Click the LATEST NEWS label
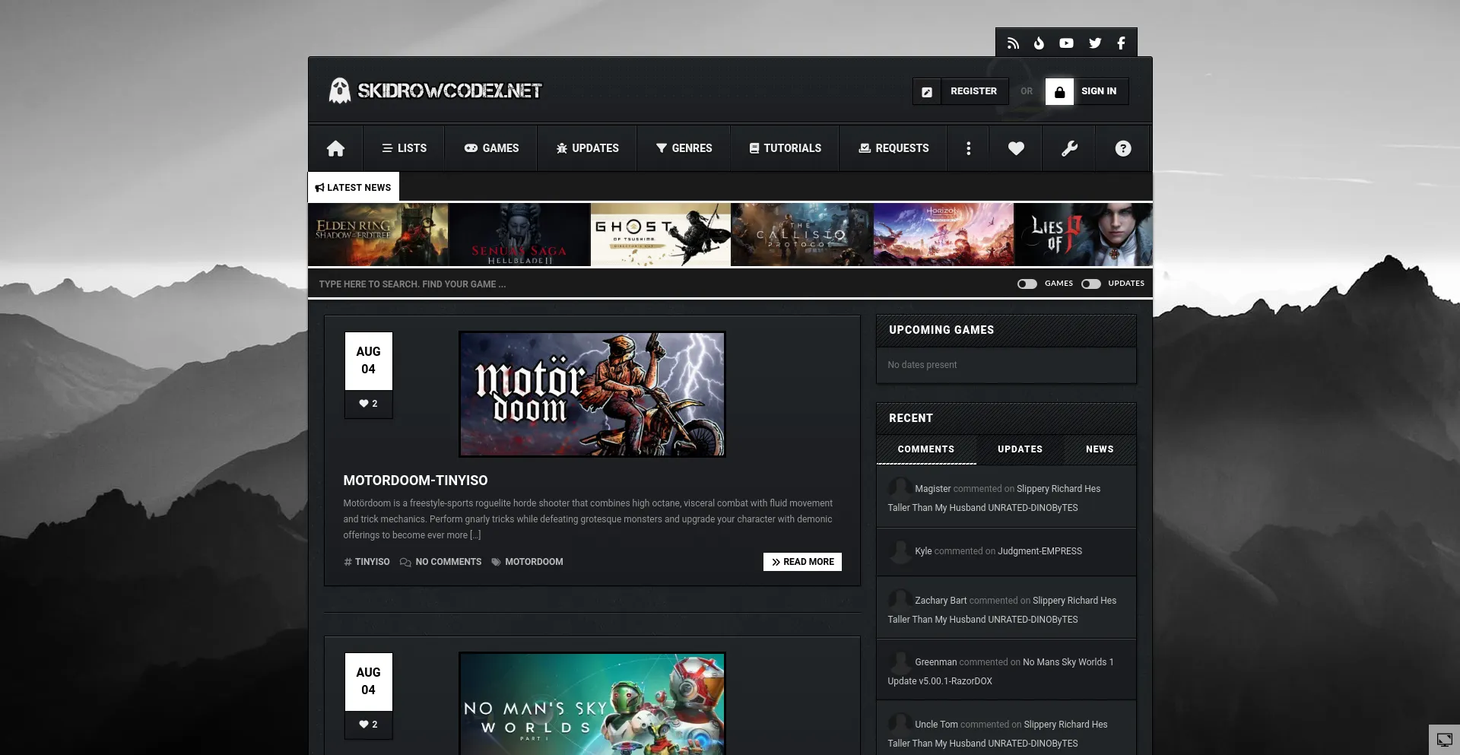 (353, 187)
